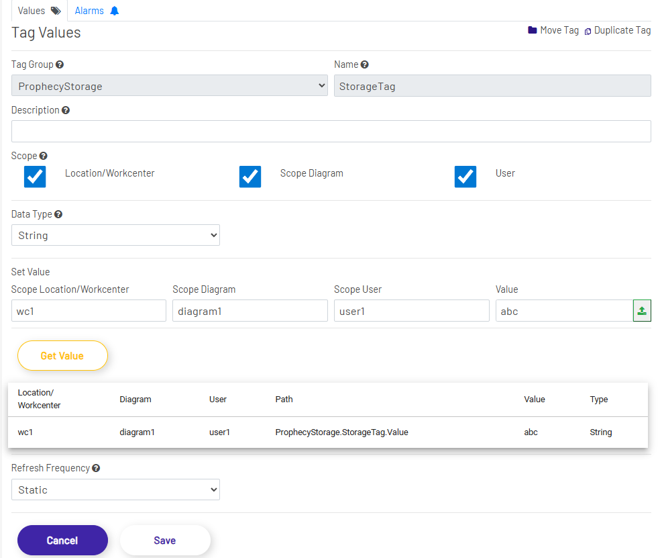
Task: Expand the Data Type dropdown
Action: pos(115,236)
